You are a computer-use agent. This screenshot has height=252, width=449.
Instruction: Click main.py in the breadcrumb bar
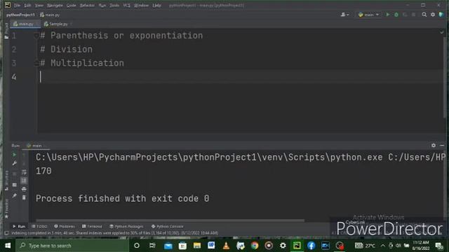click(x=50, y=15)
